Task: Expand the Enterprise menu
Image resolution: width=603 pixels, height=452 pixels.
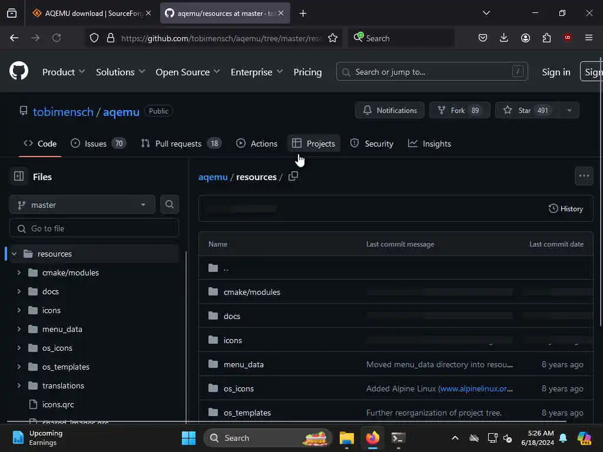Action: tap(257, 72)
